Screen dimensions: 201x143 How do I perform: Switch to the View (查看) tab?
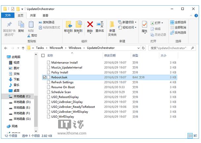[45, 15]
